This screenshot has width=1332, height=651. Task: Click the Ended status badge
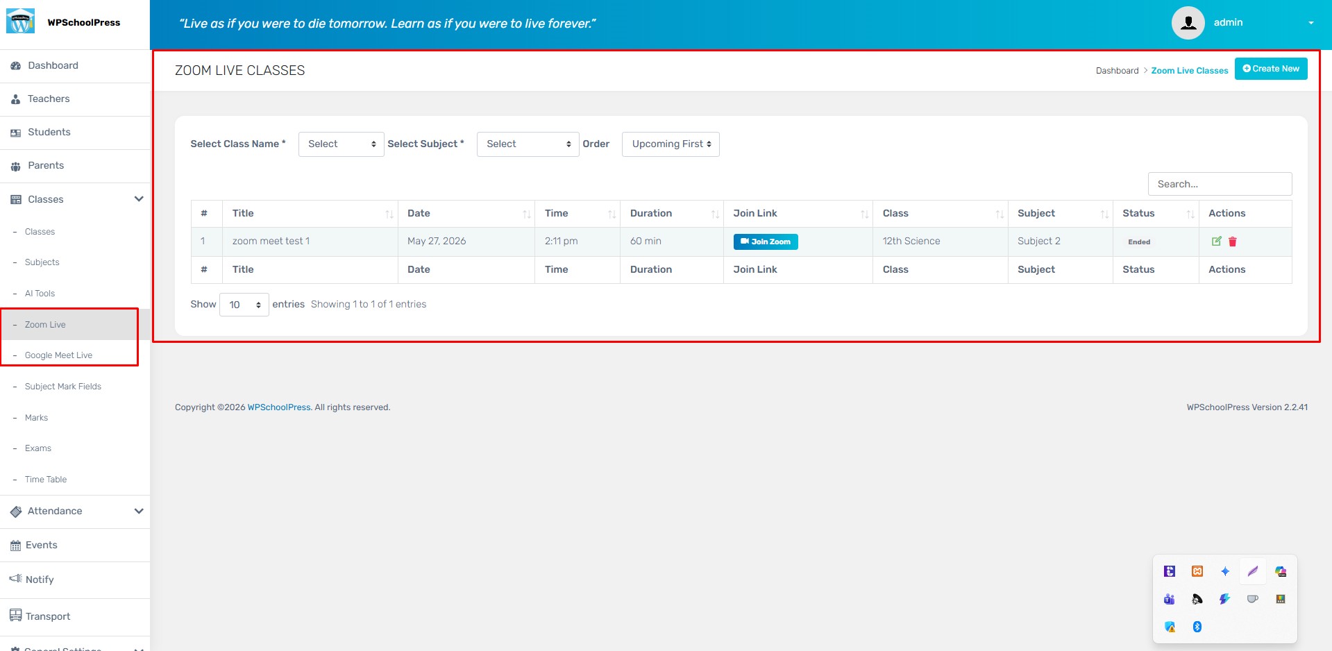pyautogui.click(x=1139, y=242)
